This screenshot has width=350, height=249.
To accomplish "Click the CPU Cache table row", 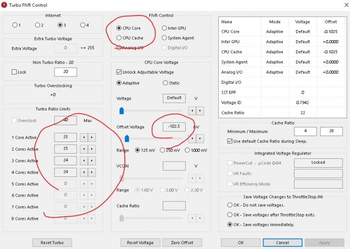I will pyautogui.click(x=282, y=52).
